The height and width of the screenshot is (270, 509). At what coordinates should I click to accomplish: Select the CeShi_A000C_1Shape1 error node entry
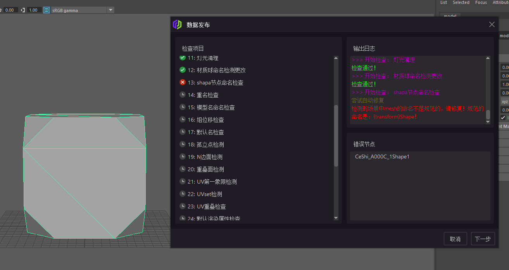pyautogui.click(x=382, y=156)
